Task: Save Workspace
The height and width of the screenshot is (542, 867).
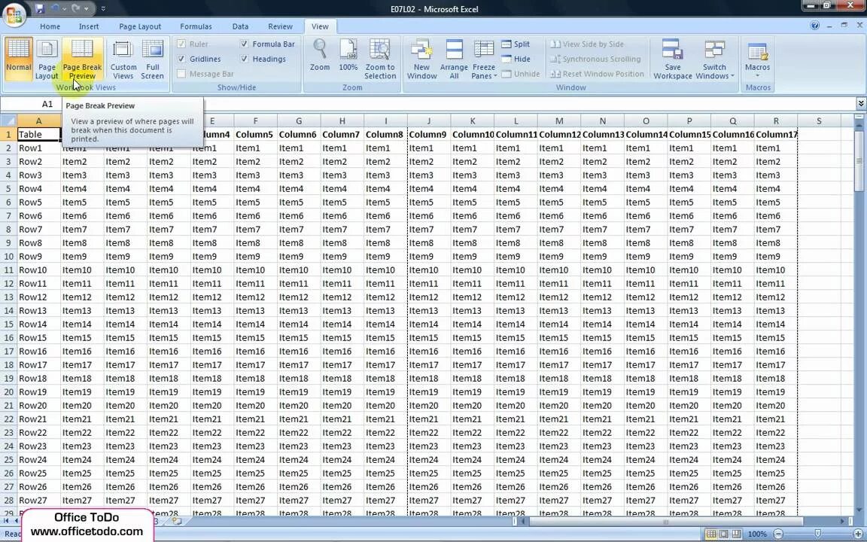Action: pyautogui.click(x=672, y=59)
